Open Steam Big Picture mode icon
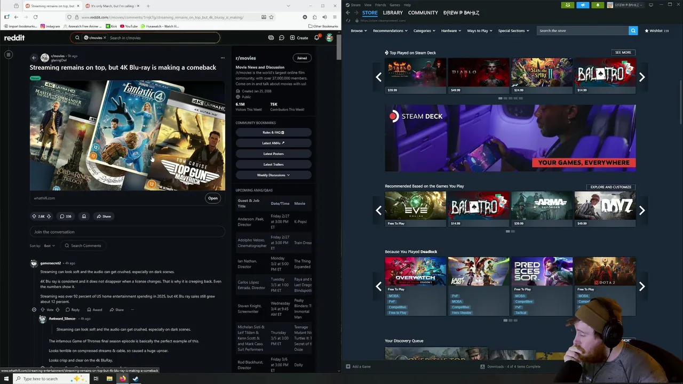Screen dimensions: 683x384 (x=650, y=5)
